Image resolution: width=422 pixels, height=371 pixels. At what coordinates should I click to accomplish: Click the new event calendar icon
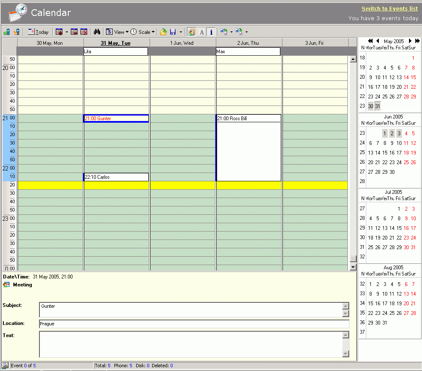click(59, 32)
